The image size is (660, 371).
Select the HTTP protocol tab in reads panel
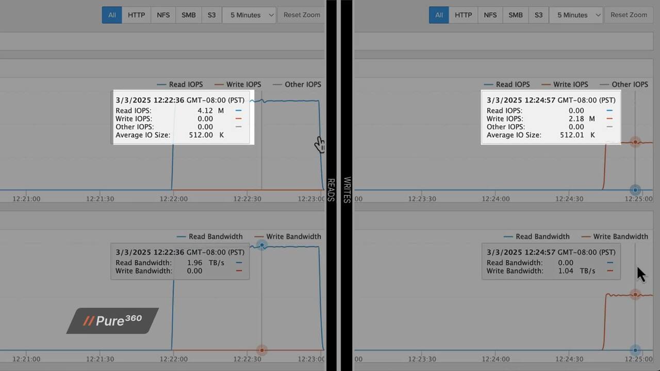tap(136, 15)
